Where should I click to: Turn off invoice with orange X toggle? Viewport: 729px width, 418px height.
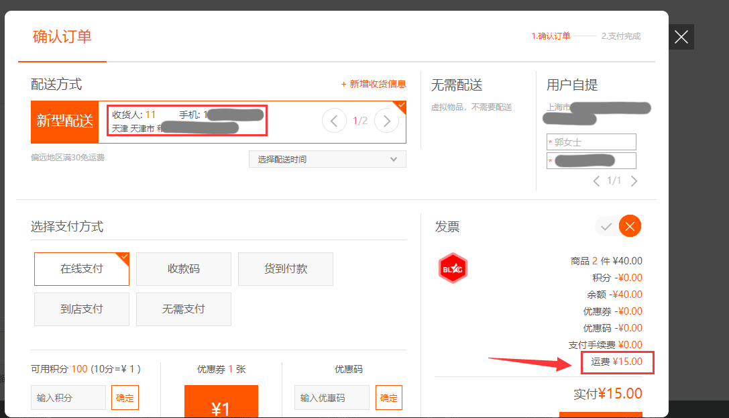(630, 227)
